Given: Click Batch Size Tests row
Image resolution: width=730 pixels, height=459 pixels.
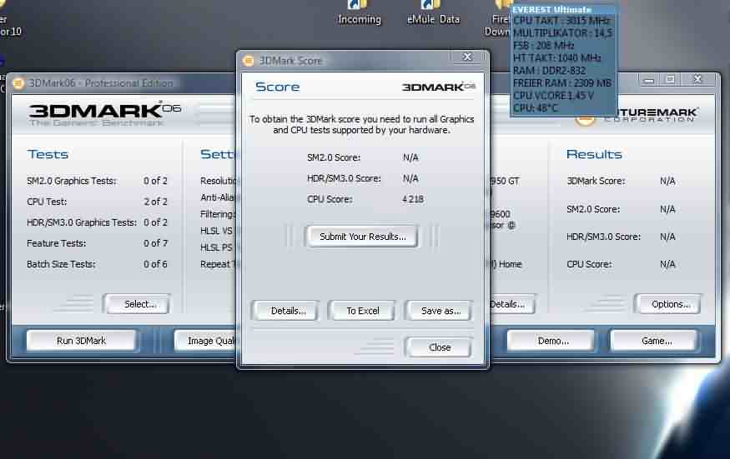Looking at the screenshot, I should 97,264.
